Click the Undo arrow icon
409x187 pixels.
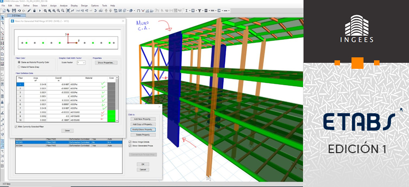(x=19, y=10)
